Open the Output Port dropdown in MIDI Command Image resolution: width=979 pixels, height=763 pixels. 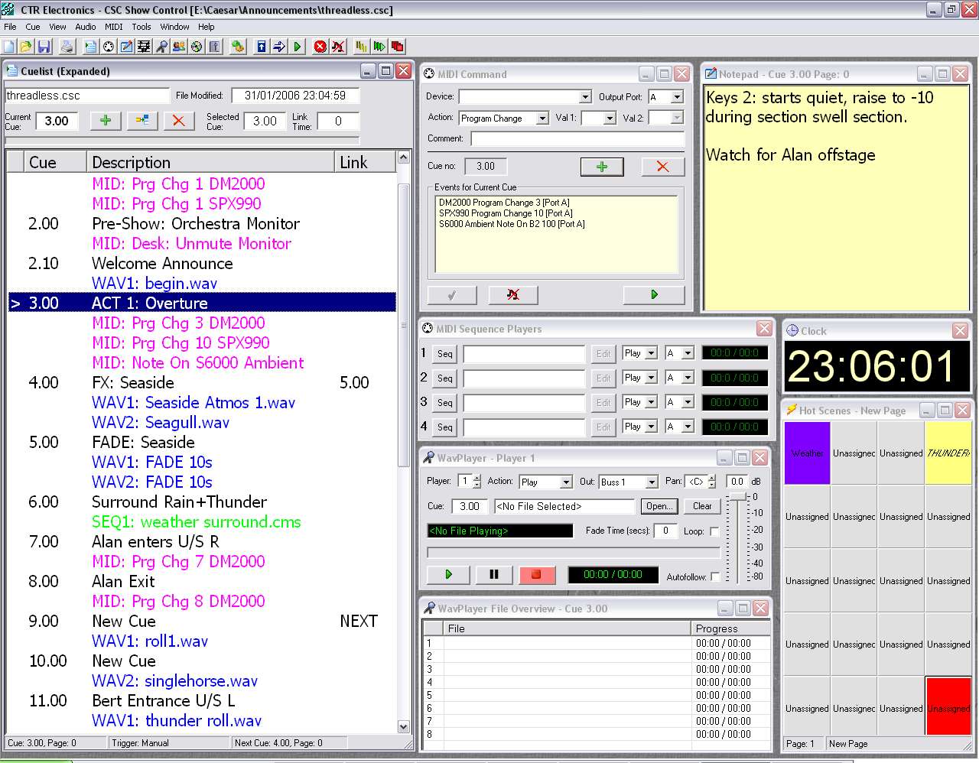click(677, 97)
